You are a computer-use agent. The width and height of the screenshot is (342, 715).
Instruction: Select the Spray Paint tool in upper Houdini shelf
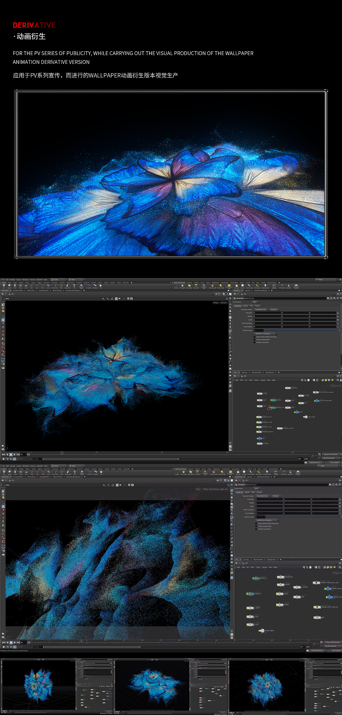point(68,286)
